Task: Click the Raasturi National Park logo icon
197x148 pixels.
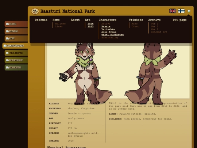Action: coord(35,11)
